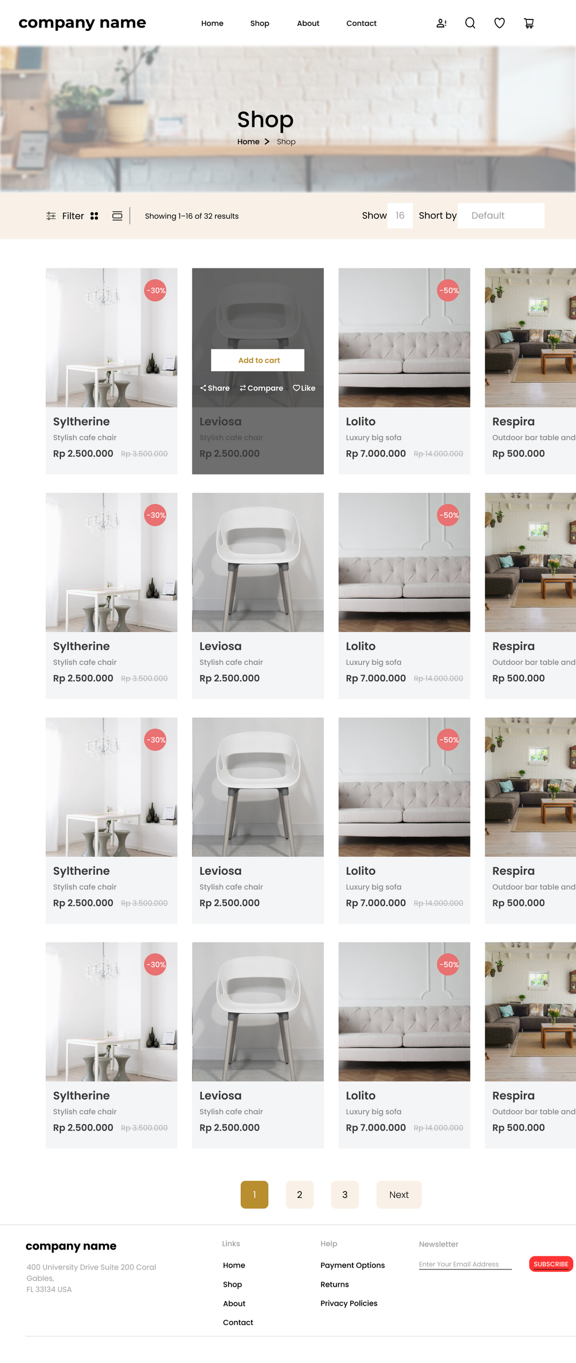Open the wishlist heart icon
This screenshot has height=1363, width=576.
point(500,23)
